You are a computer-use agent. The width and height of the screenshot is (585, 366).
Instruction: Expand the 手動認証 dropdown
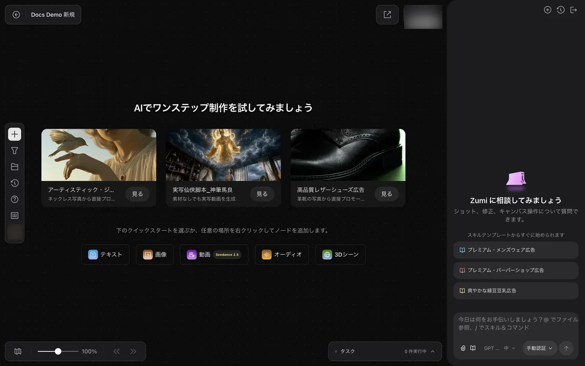[540, 348]
